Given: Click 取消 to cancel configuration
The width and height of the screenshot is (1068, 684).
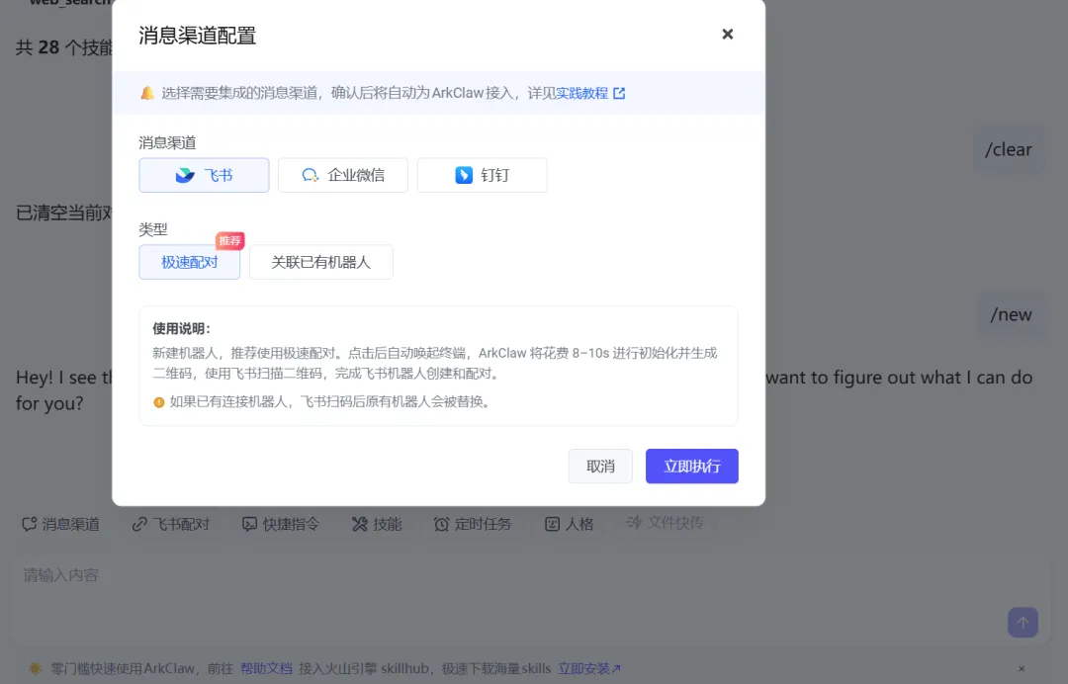Looking at the screenshot, I should [600, 467].
